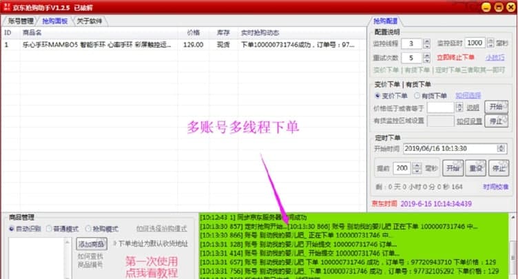The width and height of the screenshot is (518, 279).
Task: Open the 如何查找商品编号 link
Action: 90,260
